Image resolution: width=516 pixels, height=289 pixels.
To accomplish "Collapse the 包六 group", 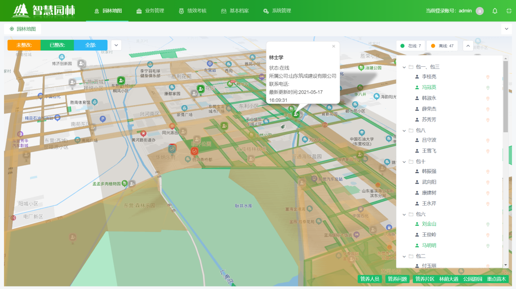I will coord(404,214).
